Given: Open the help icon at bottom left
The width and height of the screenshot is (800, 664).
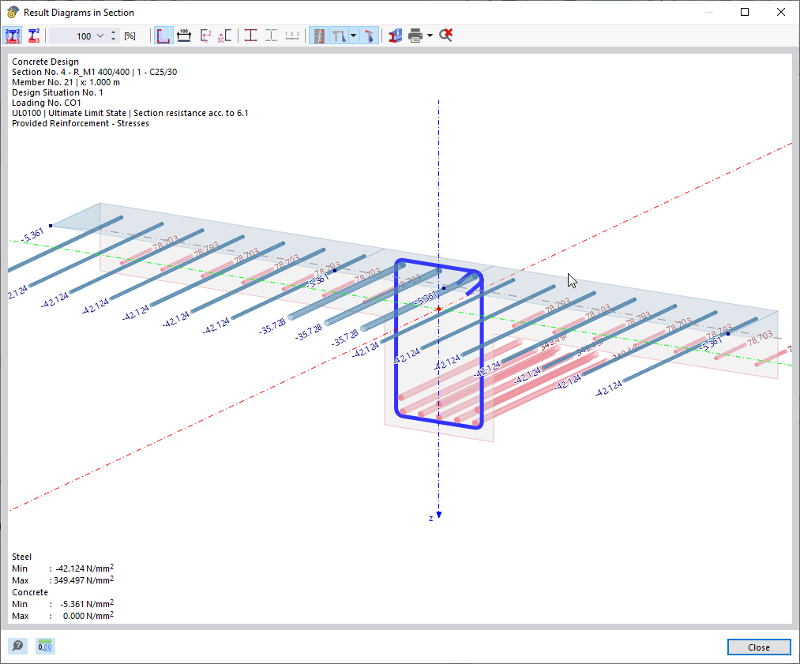Looking at the screenshot, I should pos(17,646).
